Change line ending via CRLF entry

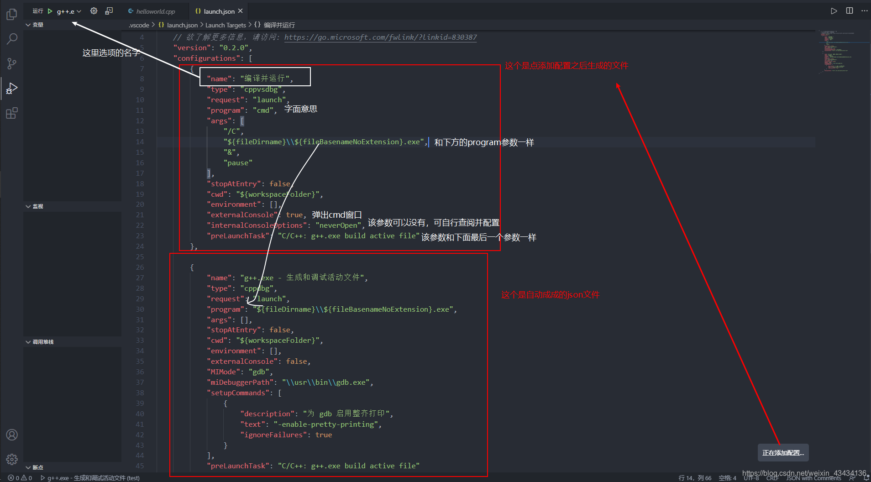tap(772, 478)
